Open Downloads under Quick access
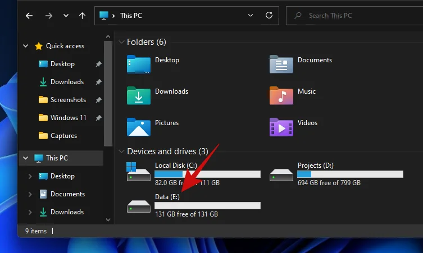Viewport: 423px width, 253px height. click(x=67, y=82)
